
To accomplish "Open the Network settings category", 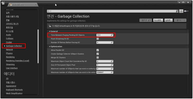I will [x=9, y=49].
